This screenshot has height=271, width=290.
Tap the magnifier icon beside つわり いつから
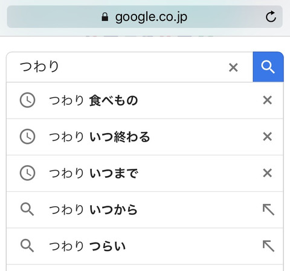click(27, 210)
